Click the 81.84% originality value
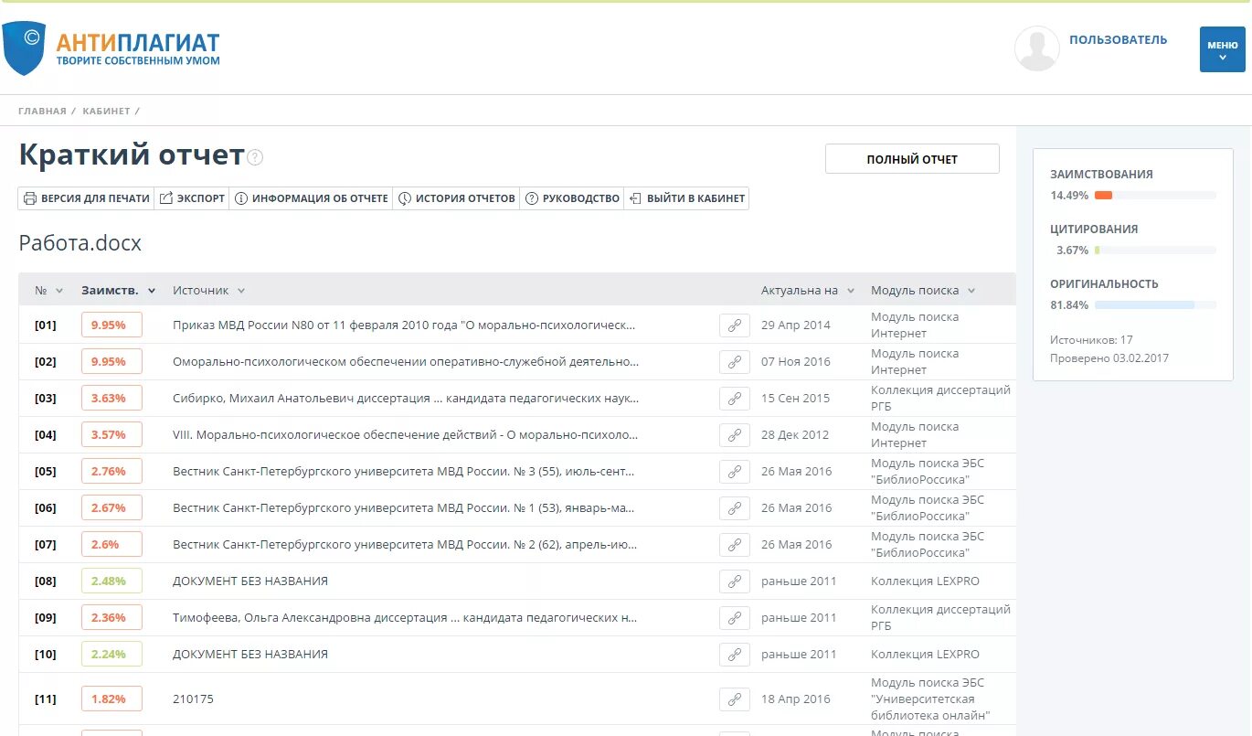 1069,305
